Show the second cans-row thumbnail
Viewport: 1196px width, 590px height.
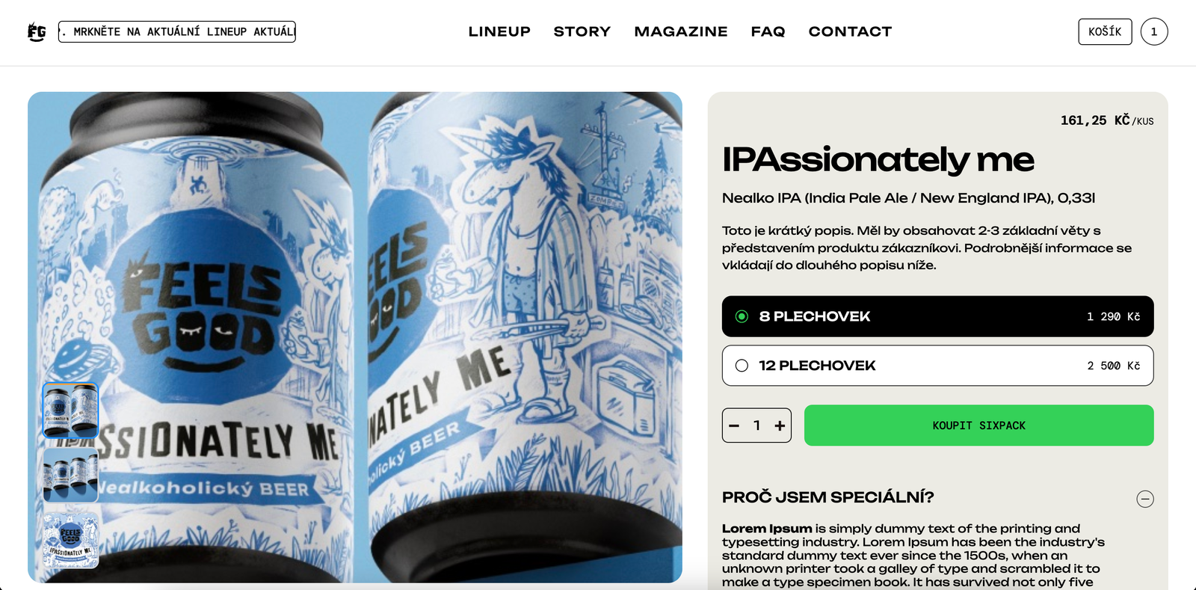(71, 475)
